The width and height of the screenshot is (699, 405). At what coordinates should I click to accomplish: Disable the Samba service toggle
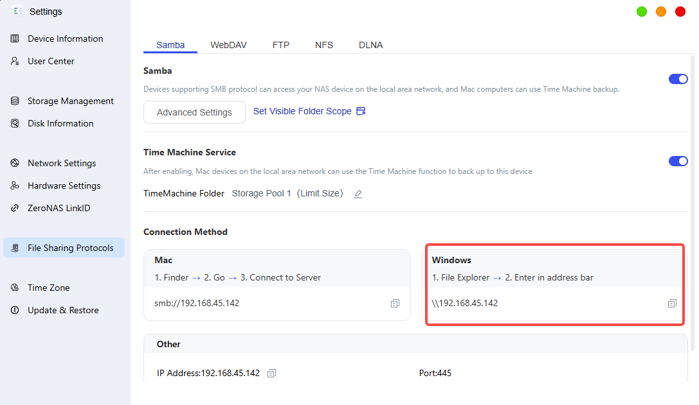[678, 79]
